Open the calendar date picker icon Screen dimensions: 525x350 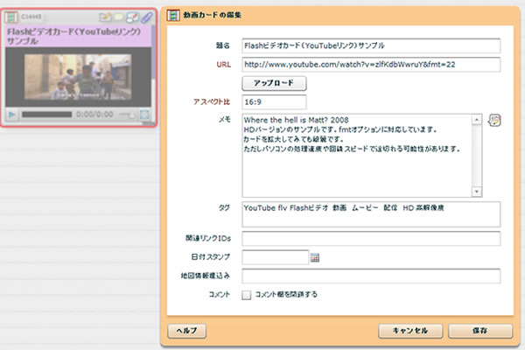tap(316, 257)
